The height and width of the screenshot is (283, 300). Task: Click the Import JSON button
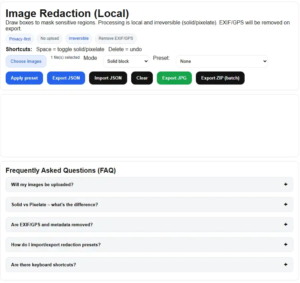click(108, 78)
